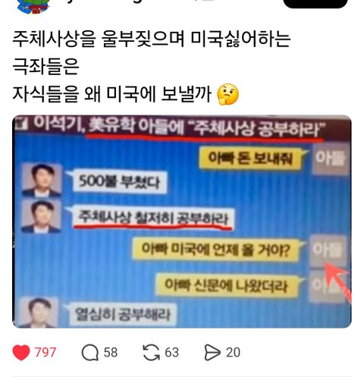Tap the 797 likes count

point(45,353)
